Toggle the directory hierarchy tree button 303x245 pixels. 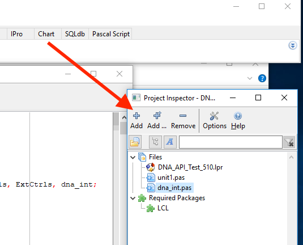[x=155, y=142]
